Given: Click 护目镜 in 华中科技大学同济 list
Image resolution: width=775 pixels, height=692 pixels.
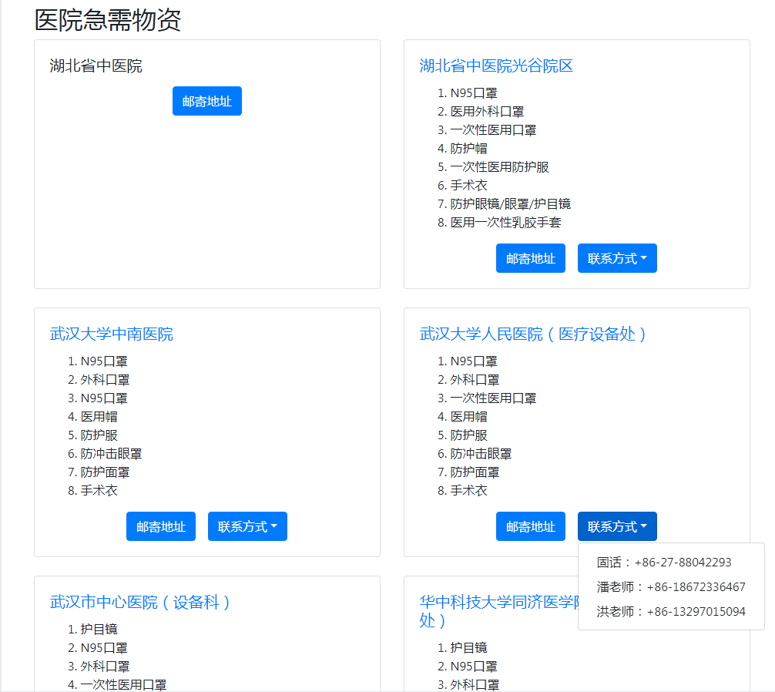Looking at the screenshot, I should [468, 647].
